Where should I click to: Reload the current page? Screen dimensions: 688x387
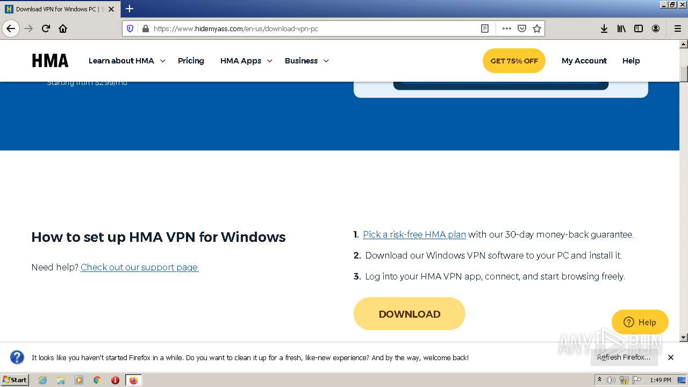46,28
